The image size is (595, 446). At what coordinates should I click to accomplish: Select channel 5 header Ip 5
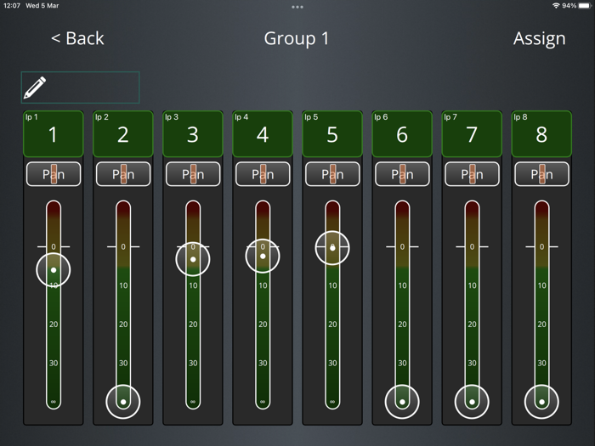(x=332, y=133)
